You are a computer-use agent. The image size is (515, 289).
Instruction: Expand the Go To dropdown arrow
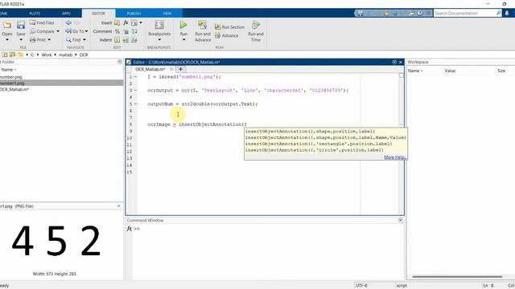point(86,31)
